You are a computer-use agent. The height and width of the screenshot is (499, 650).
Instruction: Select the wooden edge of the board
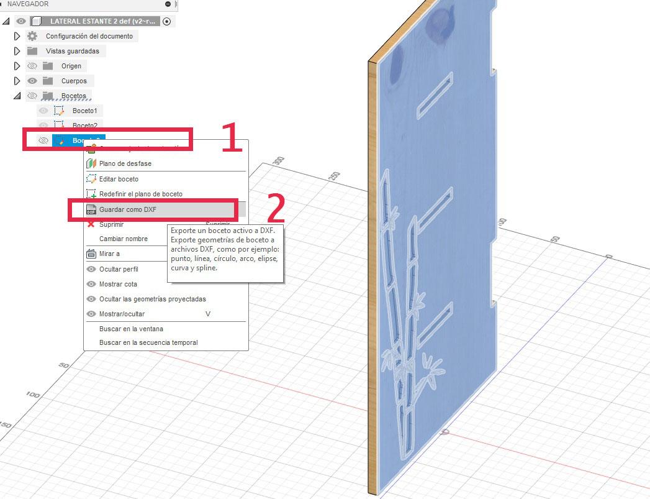pyautogui.click(x=372, y=278)
